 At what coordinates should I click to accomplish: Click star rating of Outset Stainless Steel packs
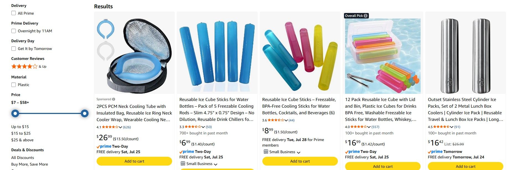pos(441,127)
